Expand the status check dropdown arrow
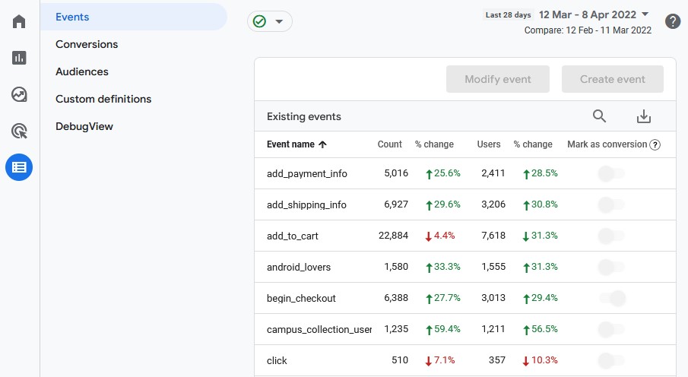The width and height of the screenshot is (688, 377). (x=279, y=21)
